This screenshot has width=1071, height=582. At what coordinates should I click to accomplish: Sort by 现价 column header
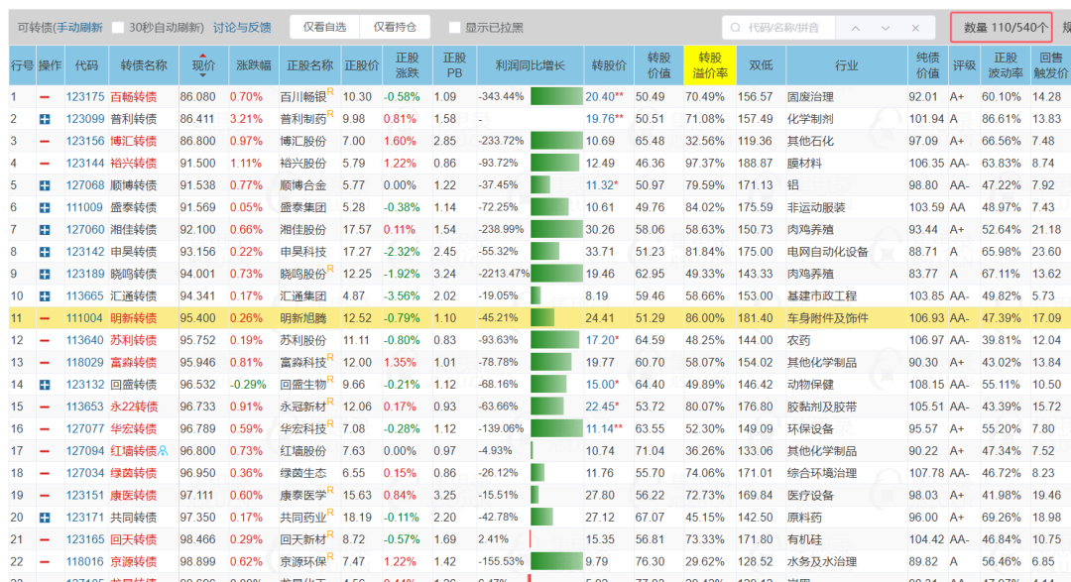coord(203,65)
